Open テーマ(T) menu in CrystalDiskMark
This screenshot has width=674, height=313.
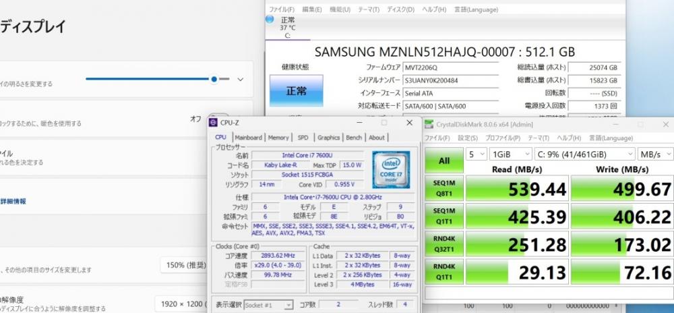tap(538, 138)
